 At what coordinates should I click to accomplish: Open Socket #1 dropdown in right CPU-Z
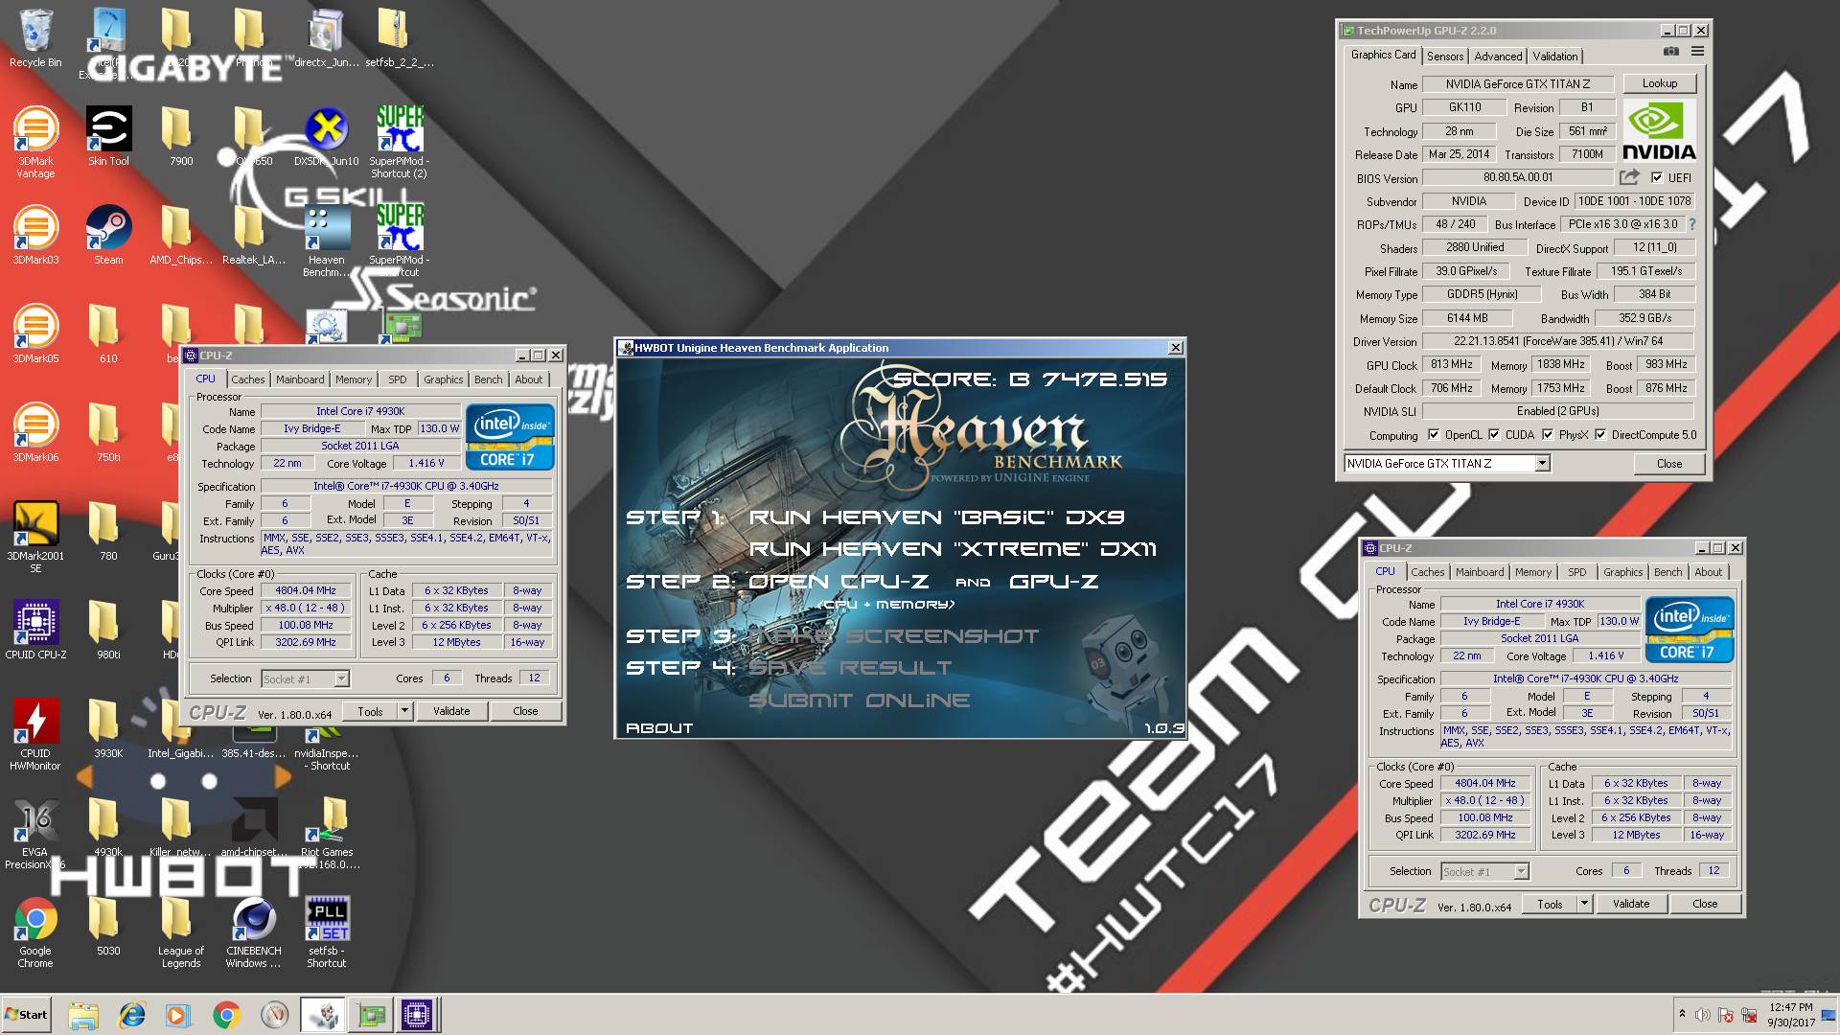pyautogui.click(x=1521, y=871)
